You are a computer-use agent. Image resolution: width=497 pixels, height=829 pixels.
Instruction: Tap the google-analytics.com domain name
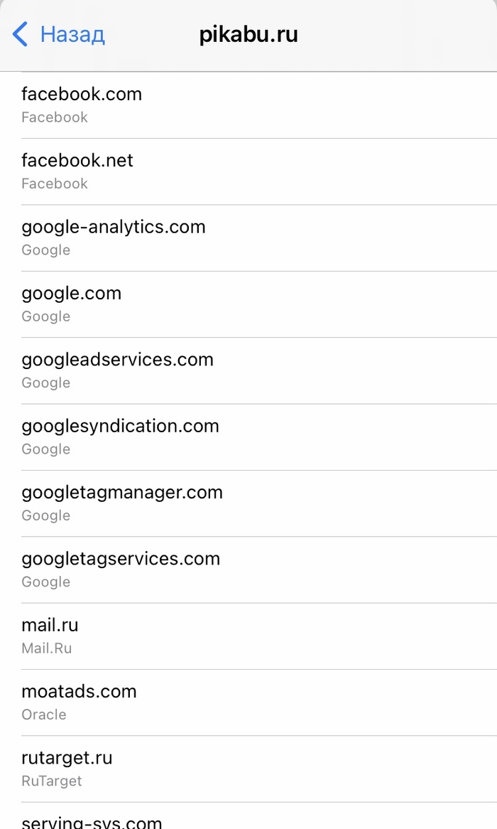click(x=114, y=228)
